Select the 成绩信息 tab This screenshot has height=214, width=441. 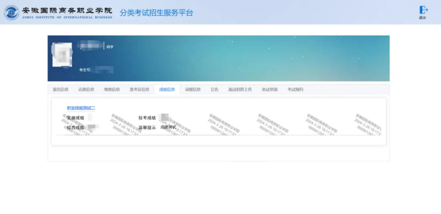(167, 89)
